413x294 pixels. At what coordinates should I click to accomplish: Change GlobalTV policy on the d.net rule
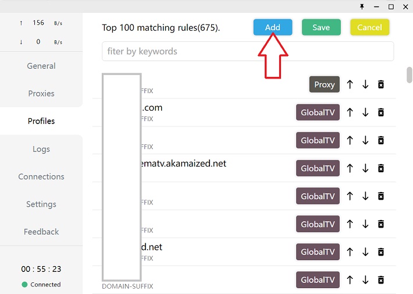click(x=318, y=252)
